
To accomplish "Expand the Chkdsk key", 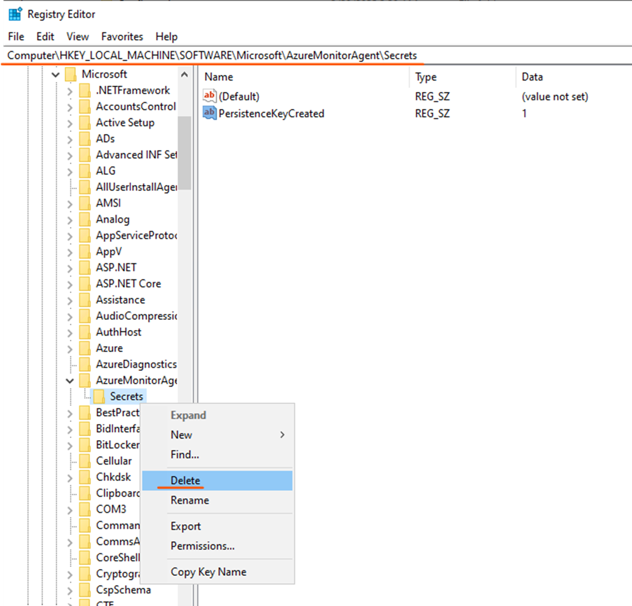I will tap(70, 478).
